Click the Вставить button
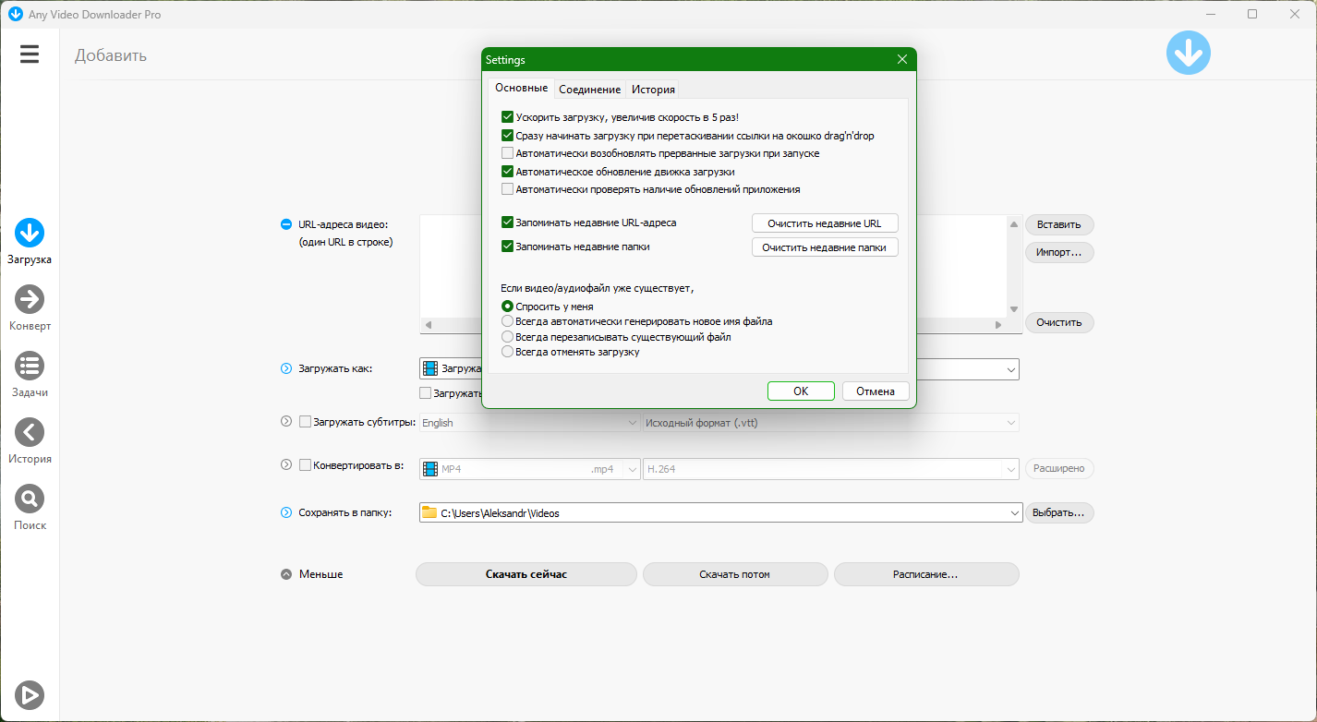1317x722 pixels. (x=1059, y=224)
